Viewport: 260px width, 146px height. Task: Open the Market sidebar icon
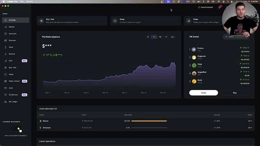(x=5, y=27)
